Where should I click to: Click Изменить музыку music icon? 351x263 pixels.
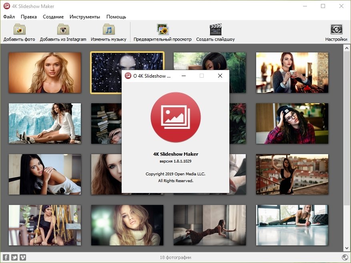click(x=109, y=29)
